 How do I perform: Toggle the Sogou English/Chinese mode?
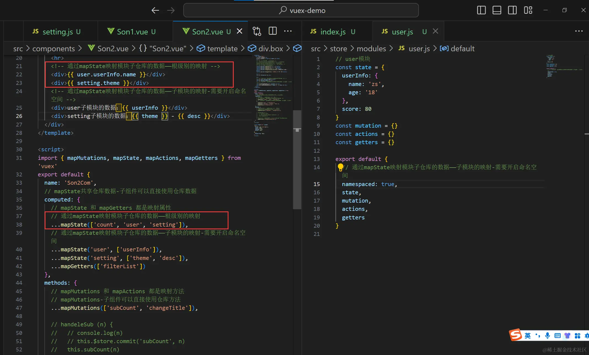528,335
